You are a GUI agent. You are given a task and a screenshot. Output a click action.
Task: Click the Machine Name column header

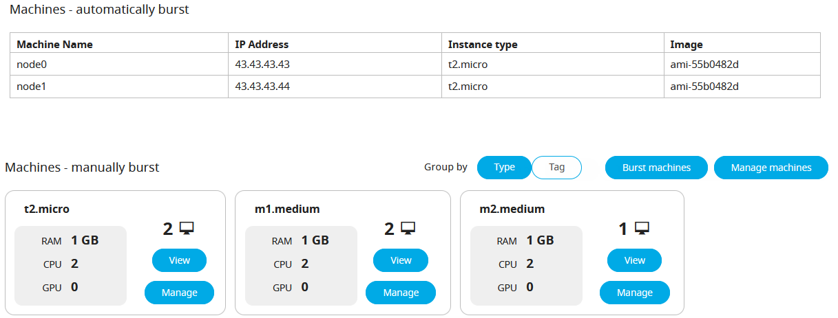(54, 45)
